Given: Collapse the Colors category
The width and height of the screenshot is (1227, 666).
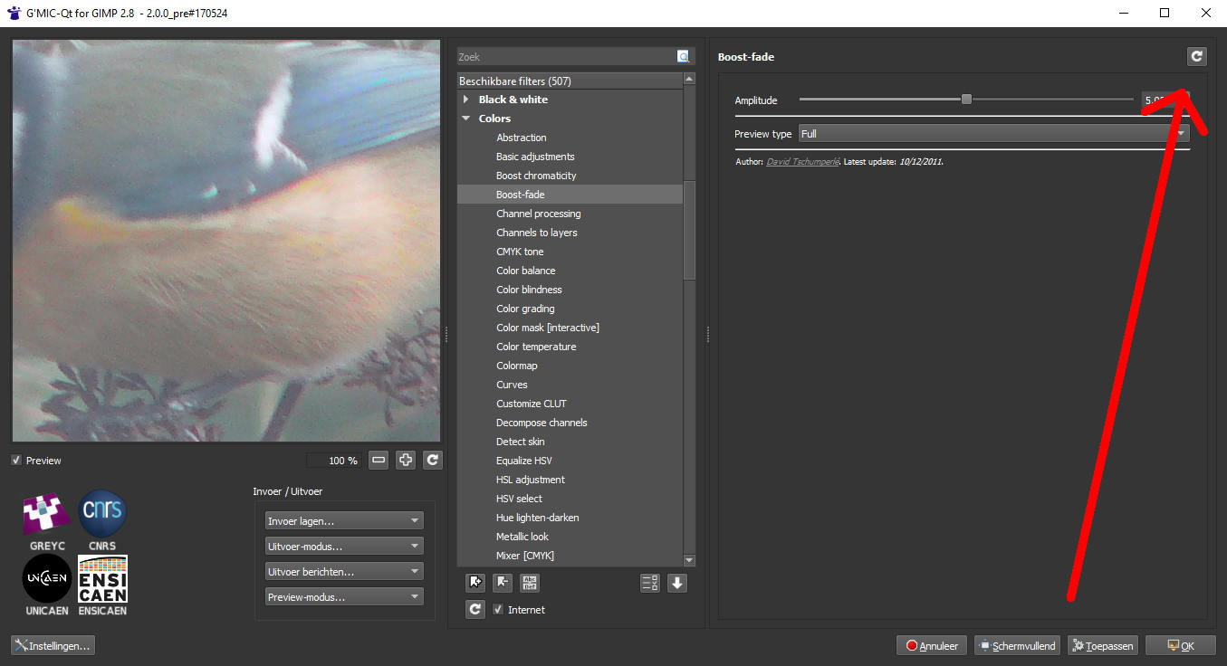Looking at the screenshot, I should pos(466,119).
